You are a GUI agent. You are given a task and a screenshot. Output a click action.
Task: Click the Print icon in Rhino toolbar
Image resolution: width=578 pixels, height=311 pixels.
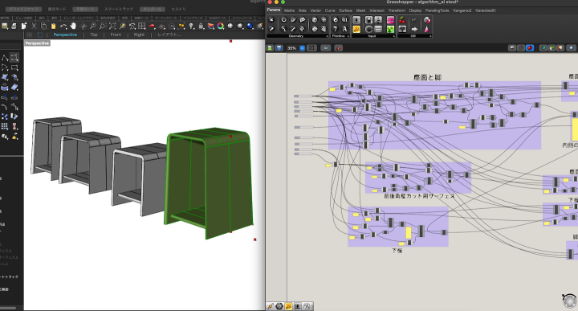(x=14, y=26)
